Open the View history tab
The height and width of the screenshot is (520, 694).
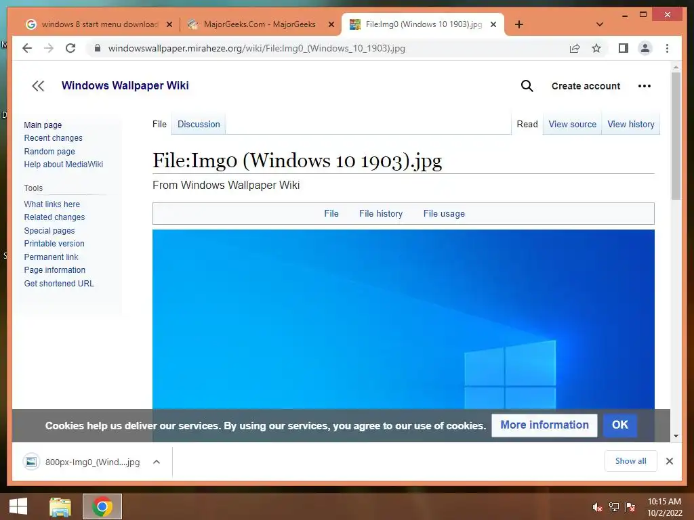pos(631,125)
